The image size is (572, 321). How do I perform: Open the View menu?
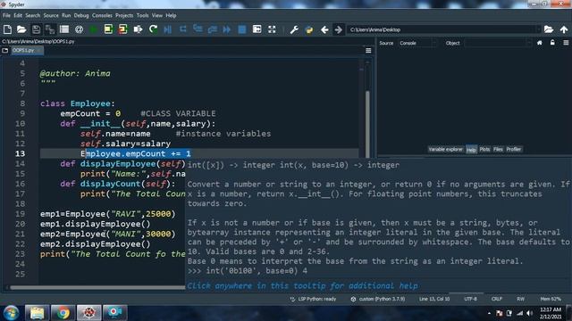pos(157,15)
